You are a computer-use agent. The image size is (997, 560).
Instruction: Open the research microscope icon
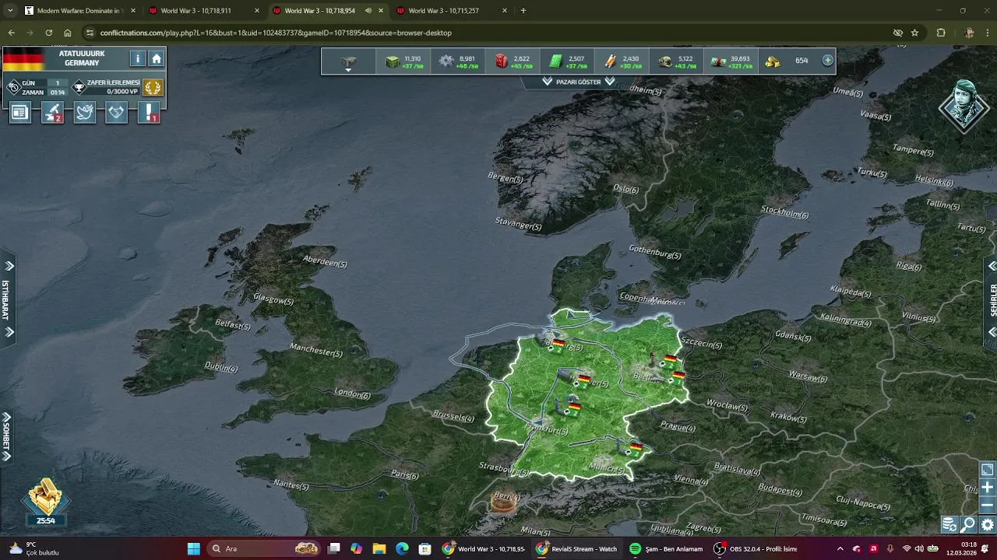coord(52,113)
